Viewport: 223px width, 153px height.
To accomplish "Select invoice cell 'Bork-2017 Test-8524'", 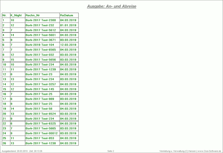I will click(x=41, y=114).
